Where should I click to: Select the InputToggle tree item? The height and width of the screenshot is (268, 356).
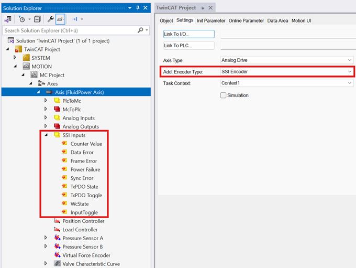pos(84,212)
